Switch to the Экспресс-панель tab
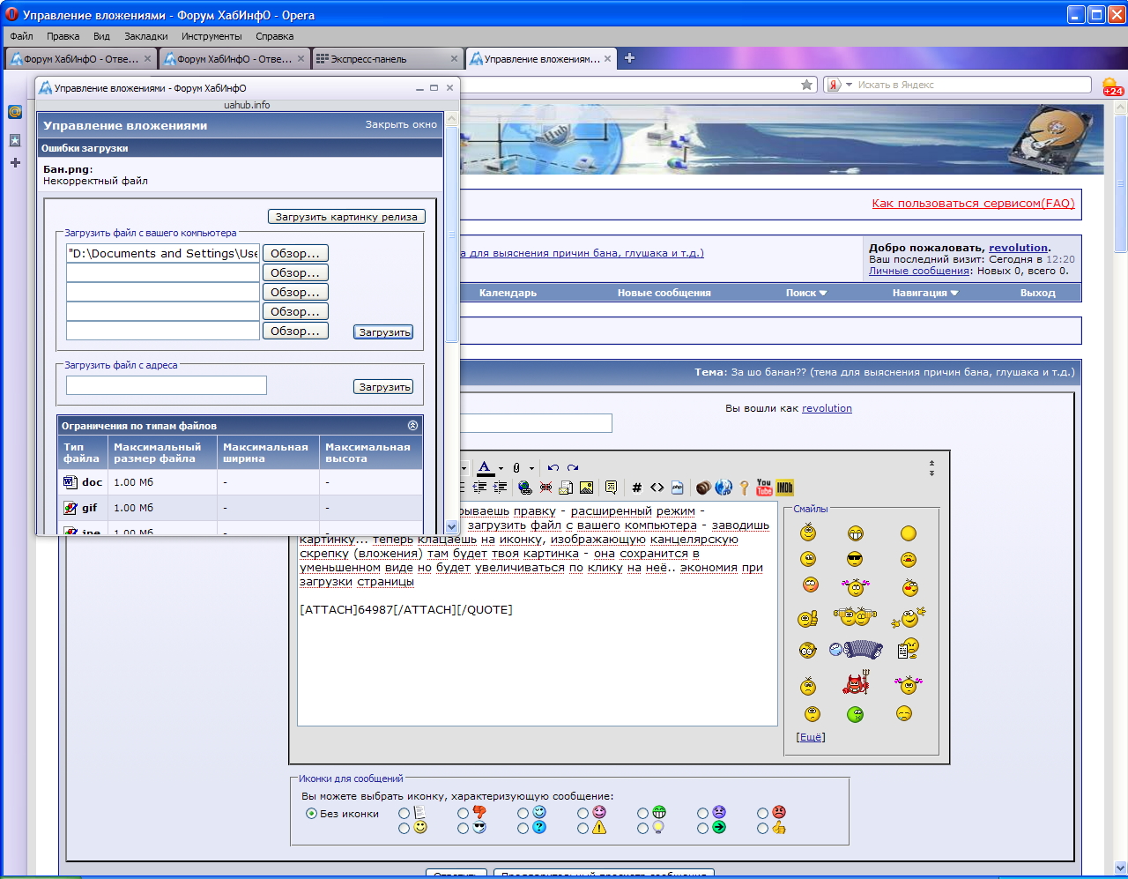 [386, 59]
